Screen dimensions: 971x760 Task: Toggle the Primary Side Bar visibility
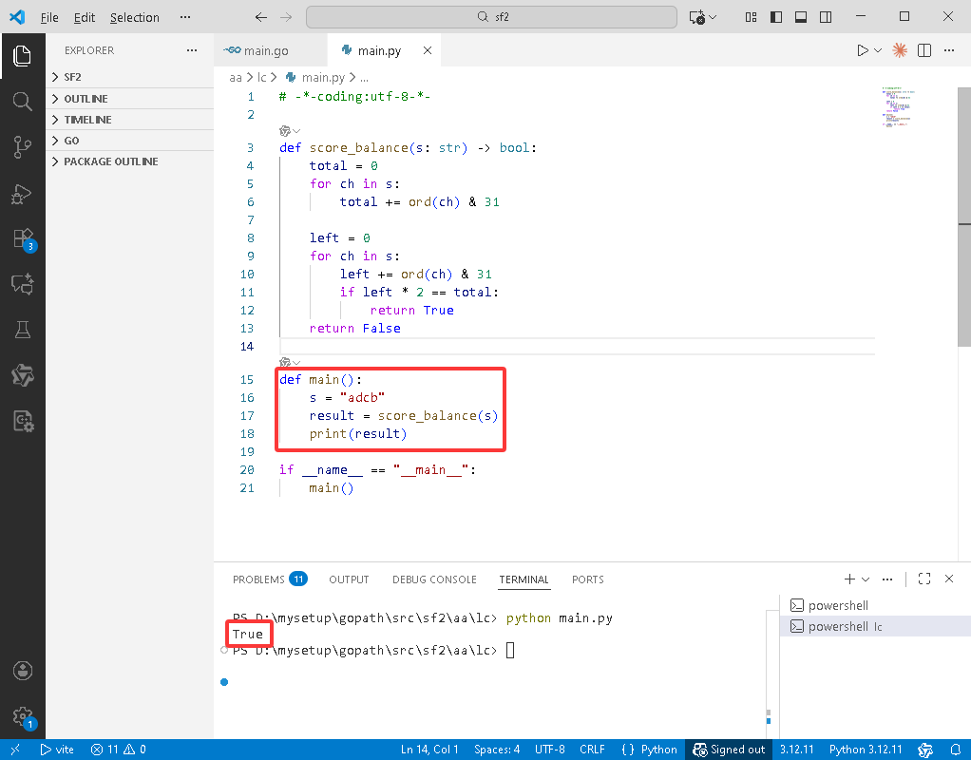[776, 17]
